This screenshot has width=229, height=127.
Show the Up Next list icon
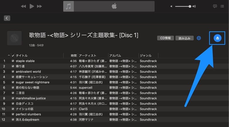tap(223, 6)
